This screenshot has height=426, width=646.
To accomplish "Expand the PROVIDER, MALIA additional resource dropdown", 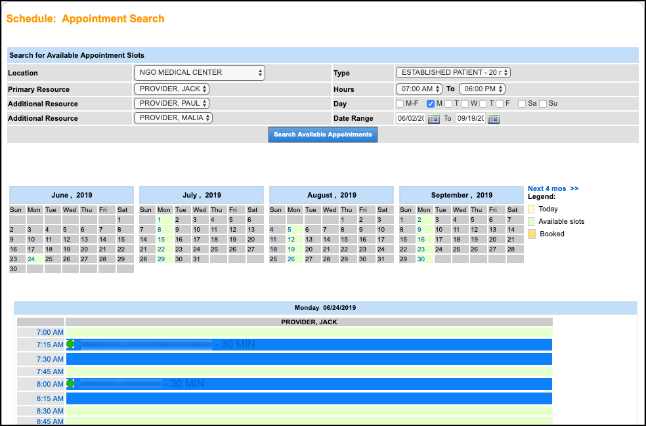I will pos(173,118).
